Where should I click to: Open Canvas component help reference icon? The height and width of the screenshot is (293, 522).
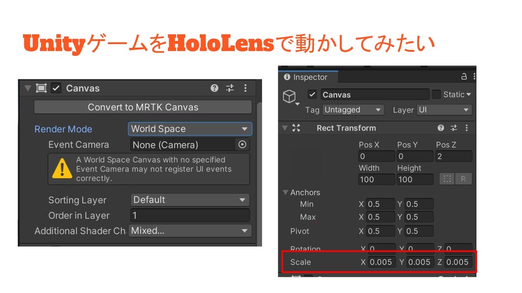tap(215, 88)
